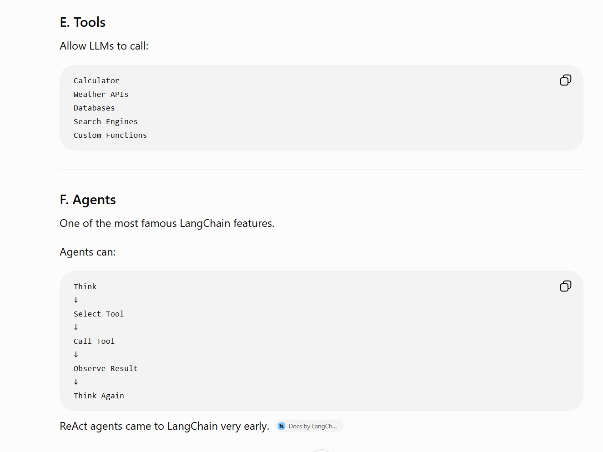Image resolution: width=603 pixels, height=452 pixels.
Task: Click the Think step in agents flow
Action: (x=85, y=286)
